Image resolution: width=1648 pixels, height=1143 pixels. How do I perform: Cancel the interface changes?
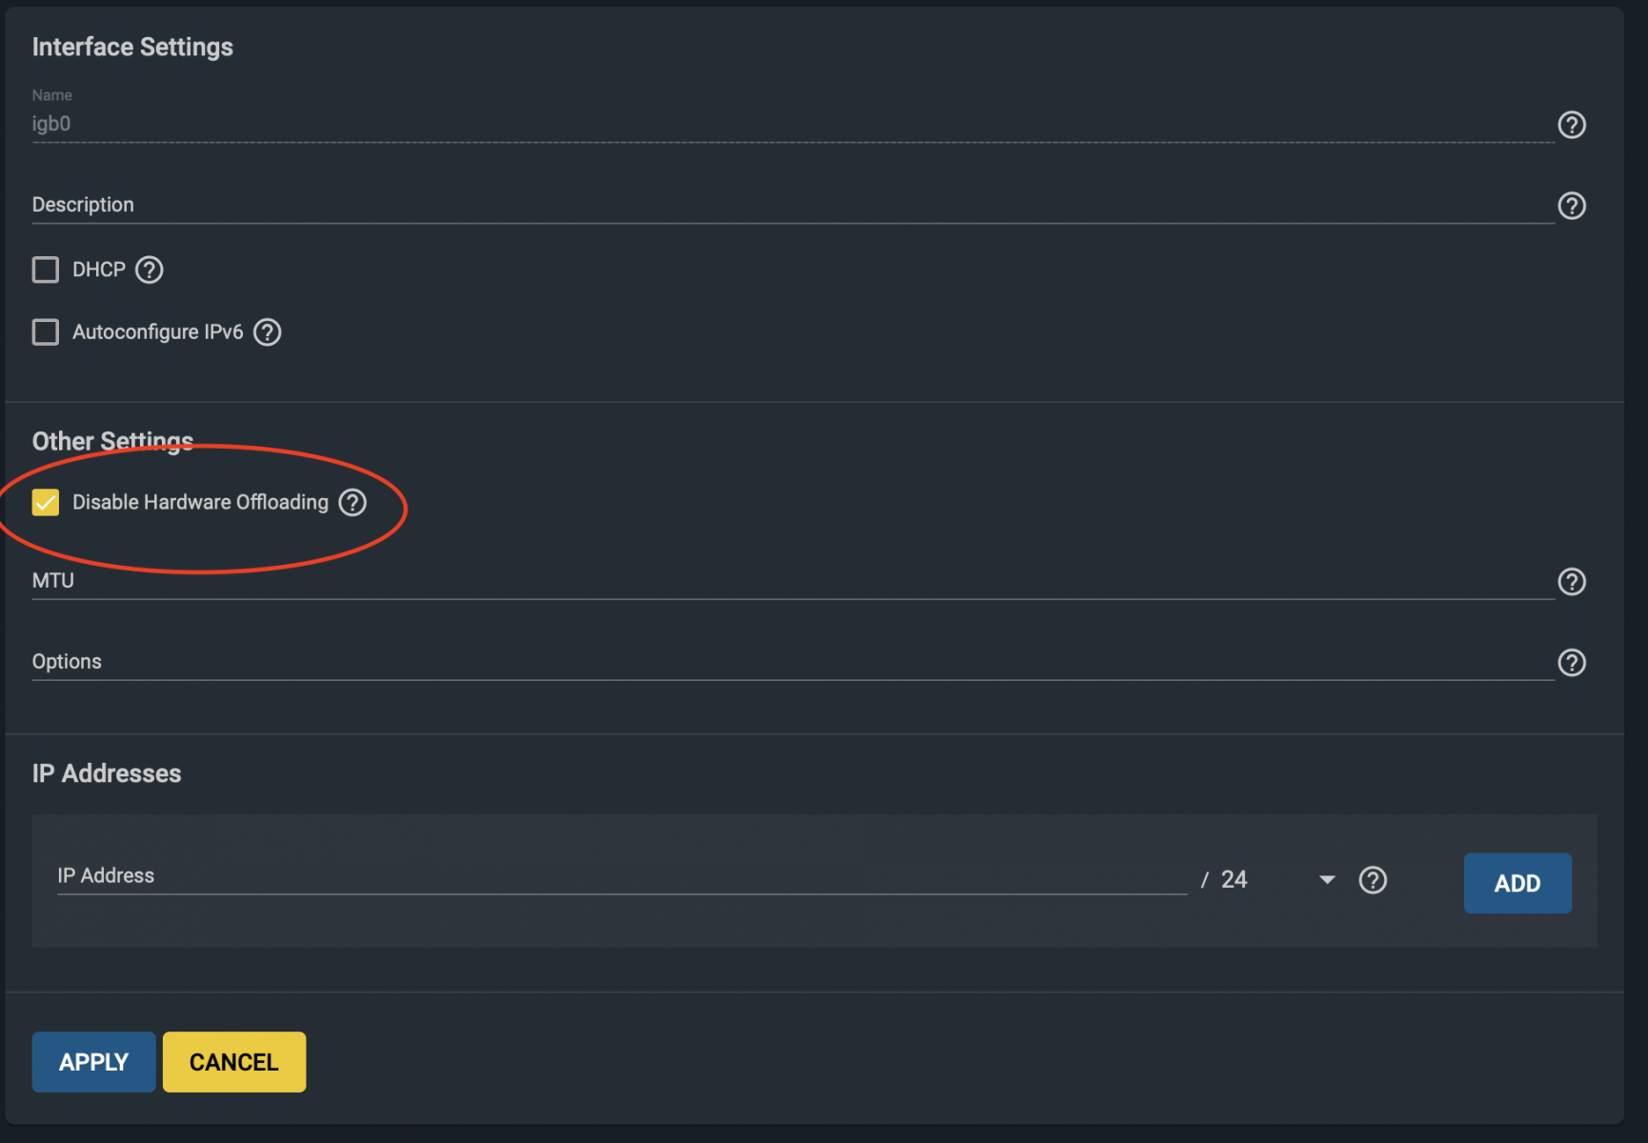point(234,1062)
